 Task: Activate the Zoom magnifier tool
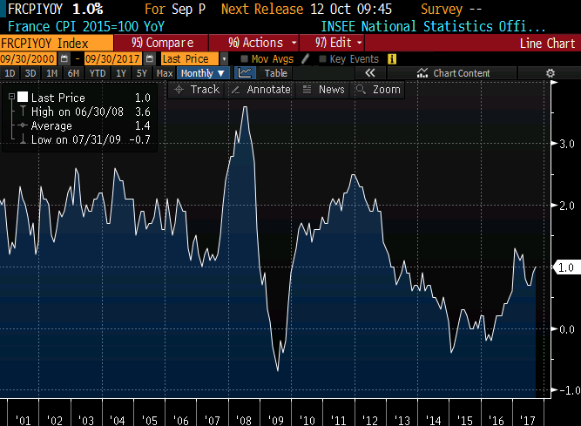pos(379,90)
